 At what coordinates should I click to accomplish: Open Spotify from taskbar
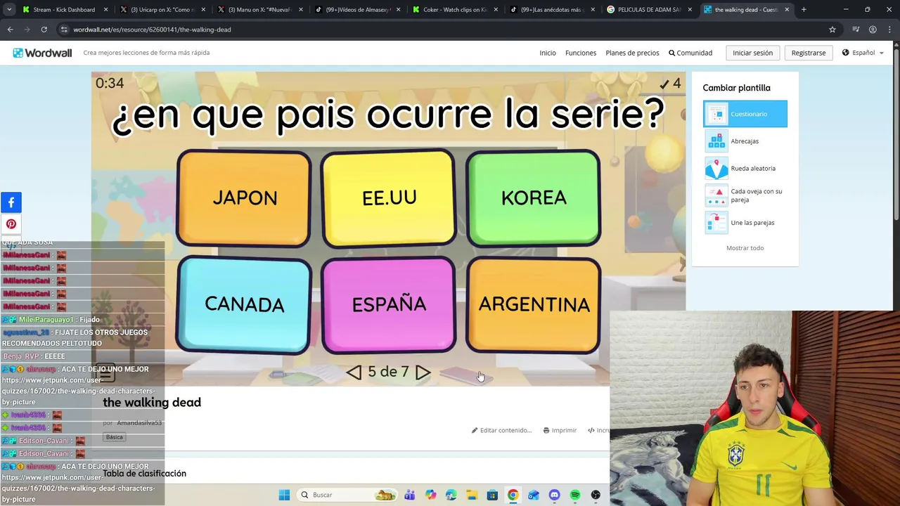pos(575,495)
